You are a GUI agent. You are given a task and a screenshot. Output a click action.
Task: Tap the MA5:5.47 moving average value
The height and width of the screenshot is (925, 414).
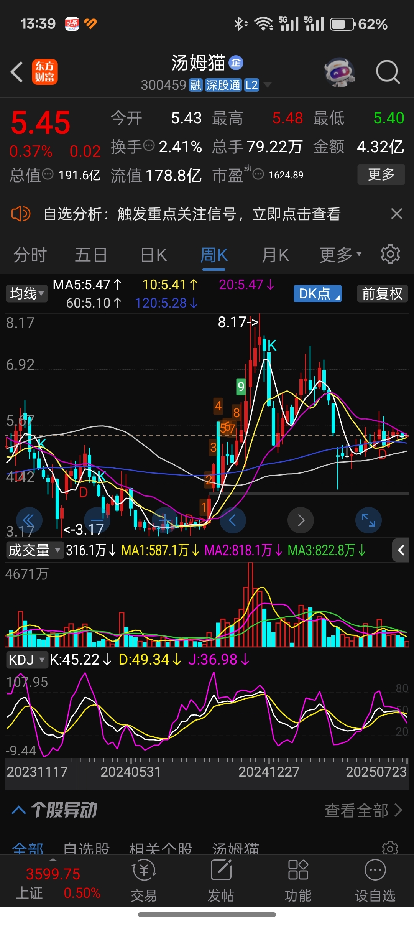click(x=87, y=285)
